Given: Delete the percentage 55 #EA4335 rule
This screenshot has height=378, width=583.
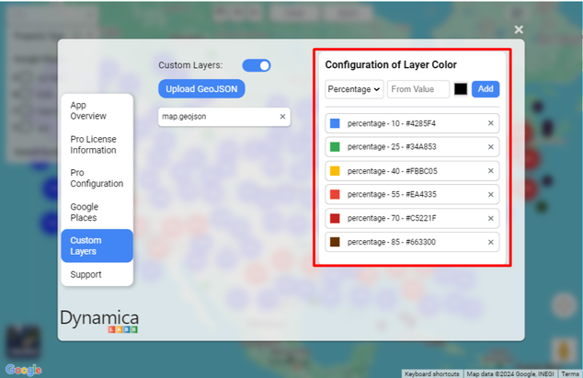Looking at the screenshot, I should coord(491,195).
